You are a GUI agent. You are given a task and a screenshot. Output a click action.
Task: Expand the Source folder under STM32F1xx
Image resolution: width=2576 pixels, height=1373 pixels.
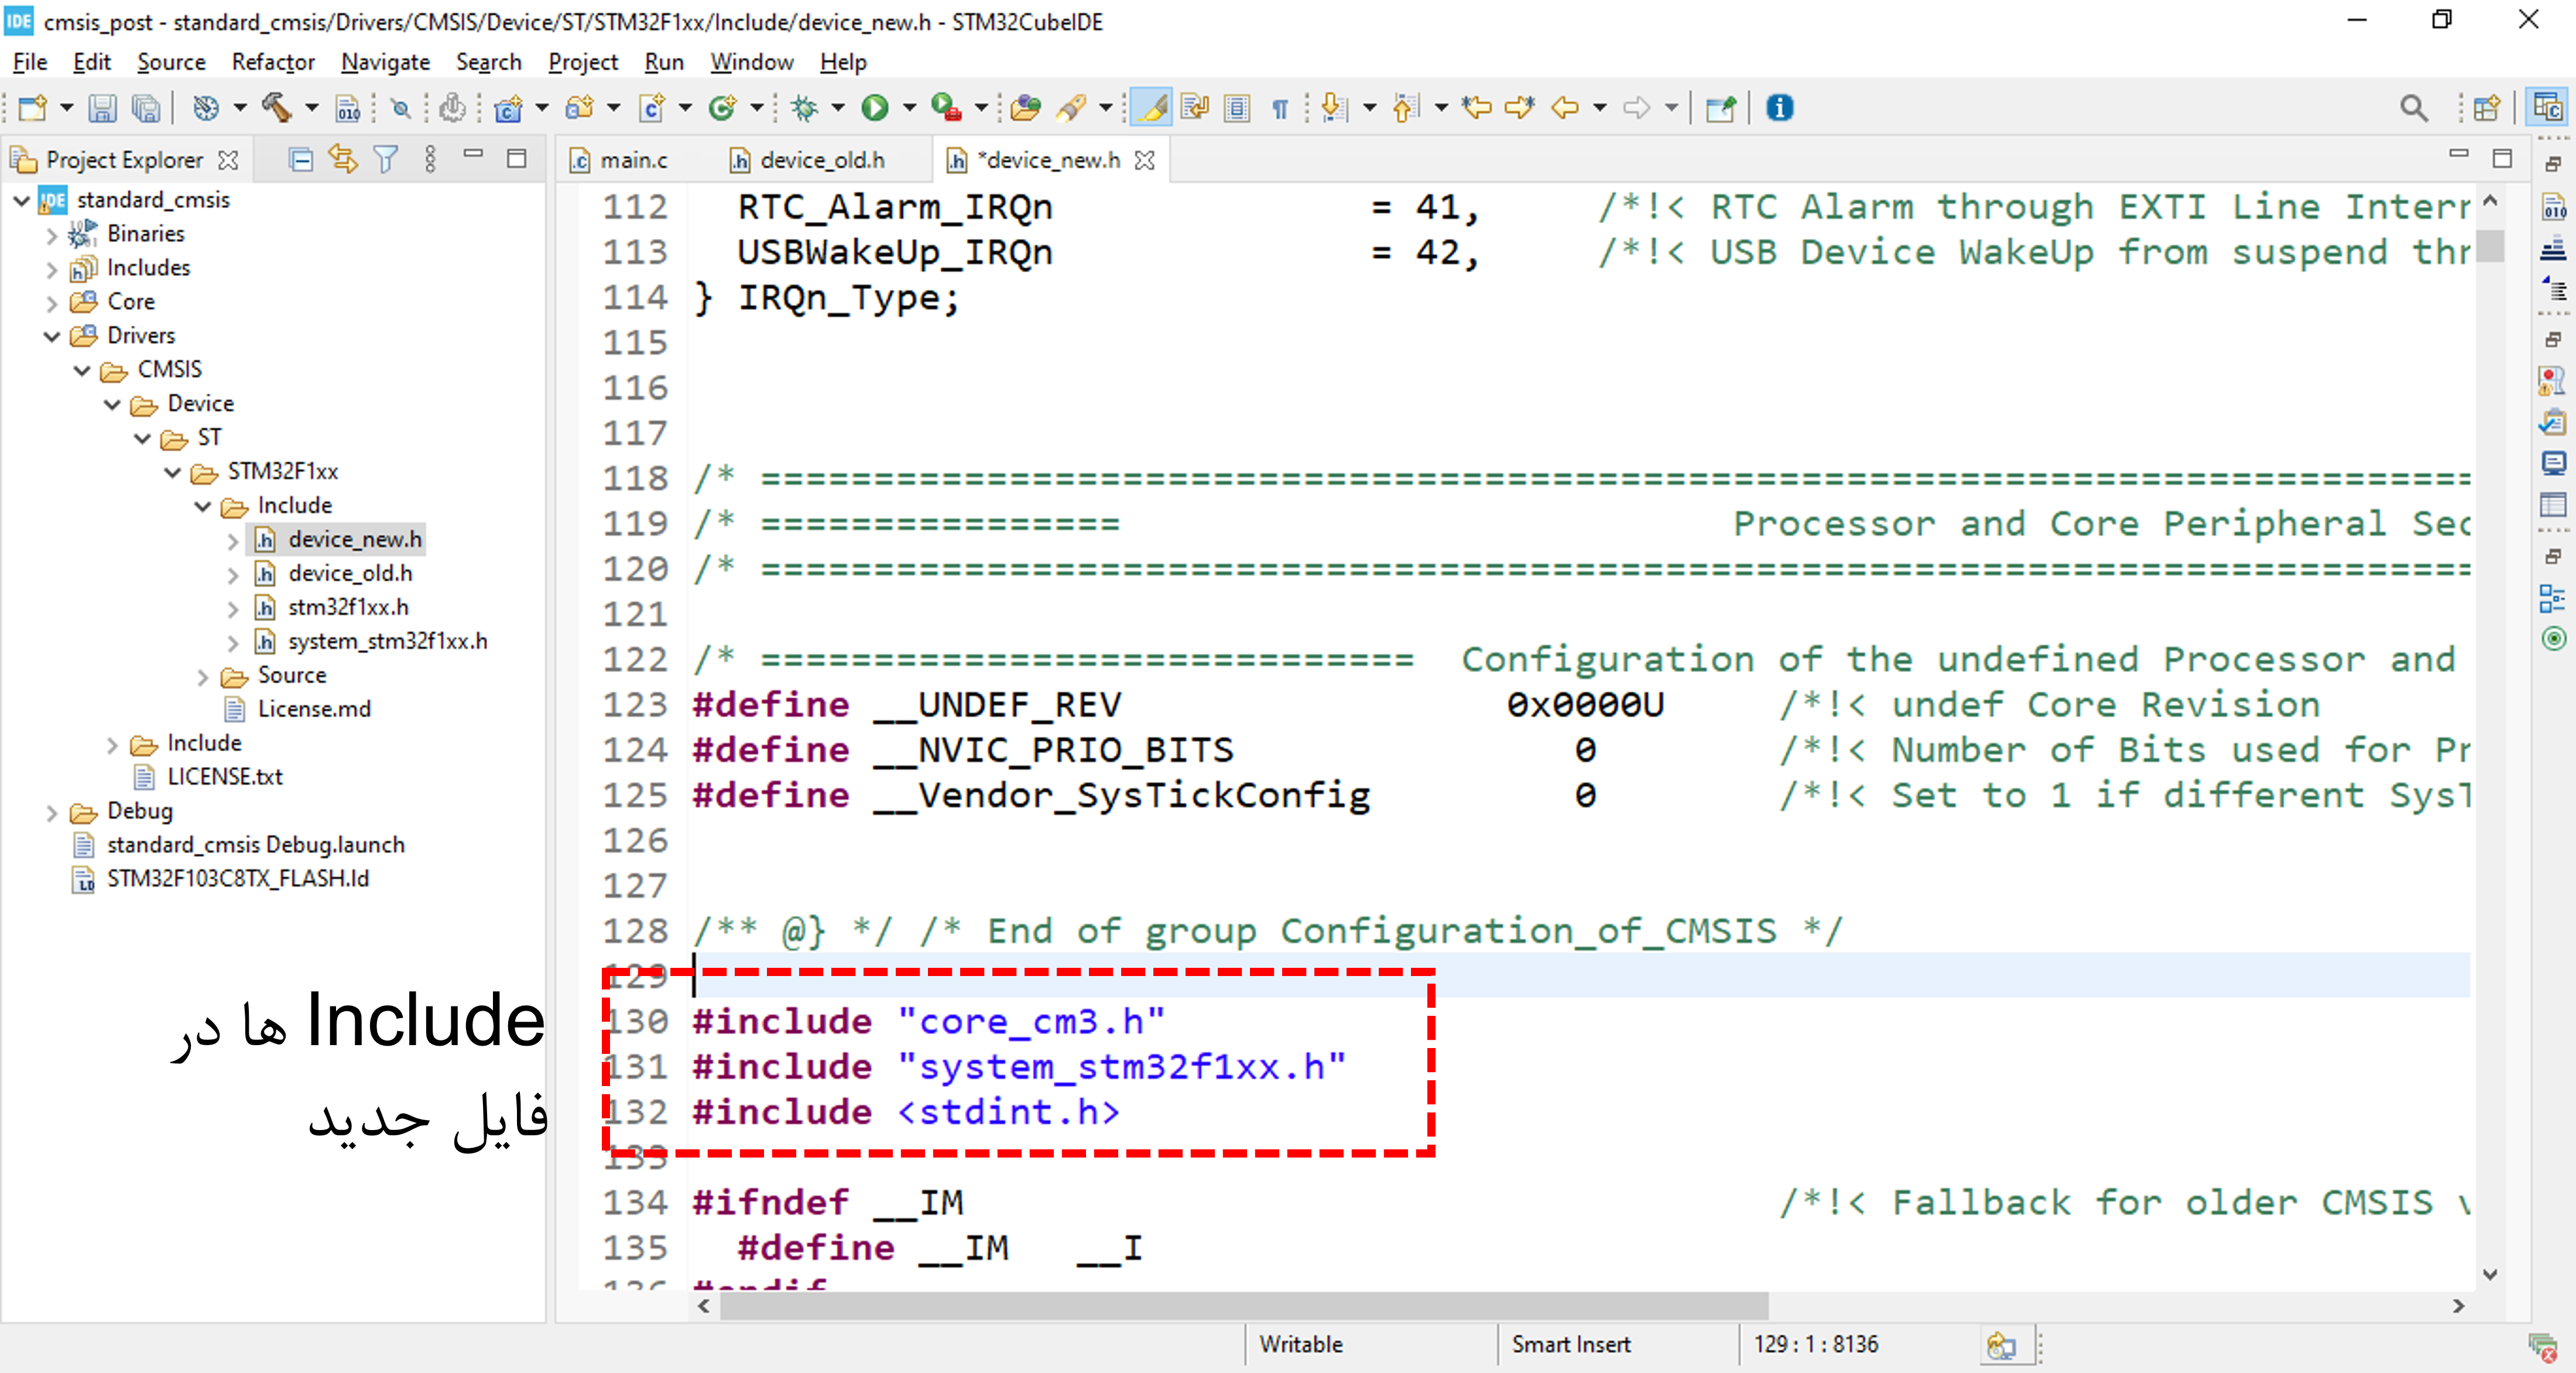click(203, 676)
